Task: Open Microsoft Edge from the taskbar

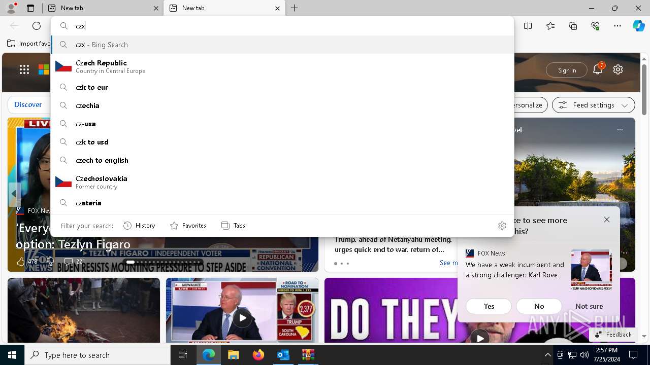Action: coord(209,355)
